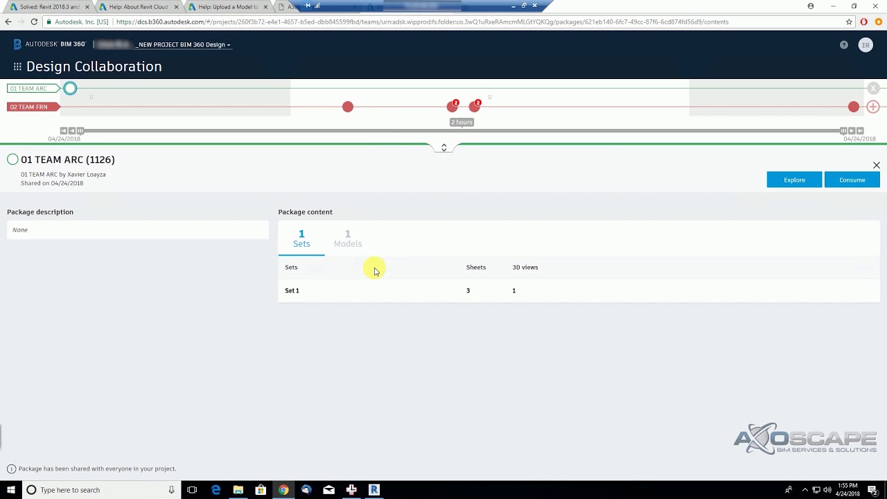Show hidden system tray icons chevron

click(805, 490)
